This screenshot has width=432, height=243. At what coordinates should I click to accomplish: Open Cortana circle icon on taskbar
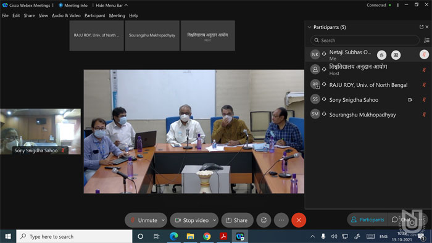140,236
